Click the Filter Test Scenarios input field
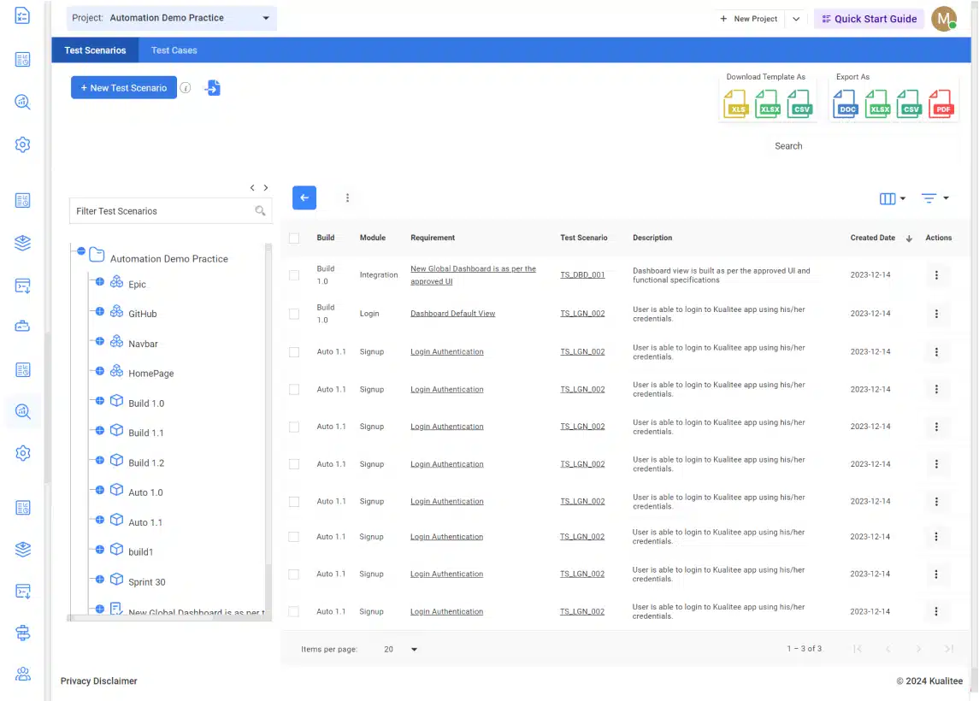 [x=162, y=211]
